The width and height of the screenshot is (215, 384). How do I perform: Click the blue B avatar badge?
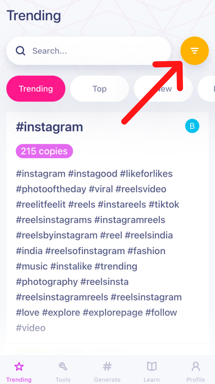point(192,126)
